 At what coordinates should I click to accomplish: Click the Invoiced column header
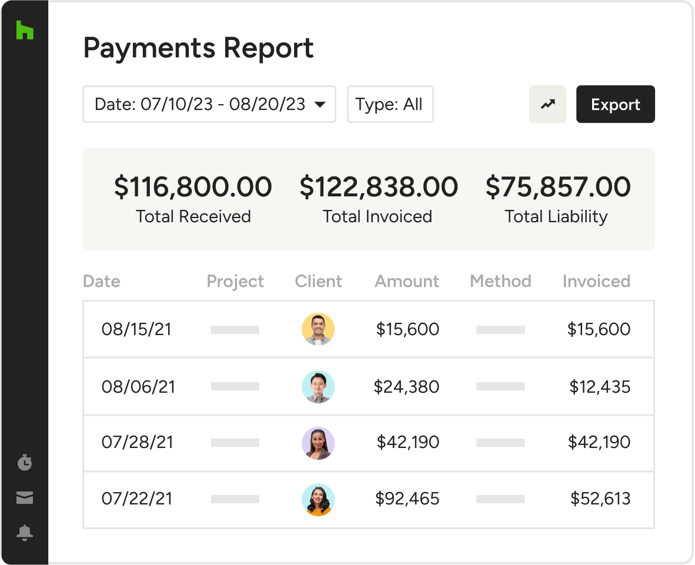pyautogui.click(x=596, y=282)
